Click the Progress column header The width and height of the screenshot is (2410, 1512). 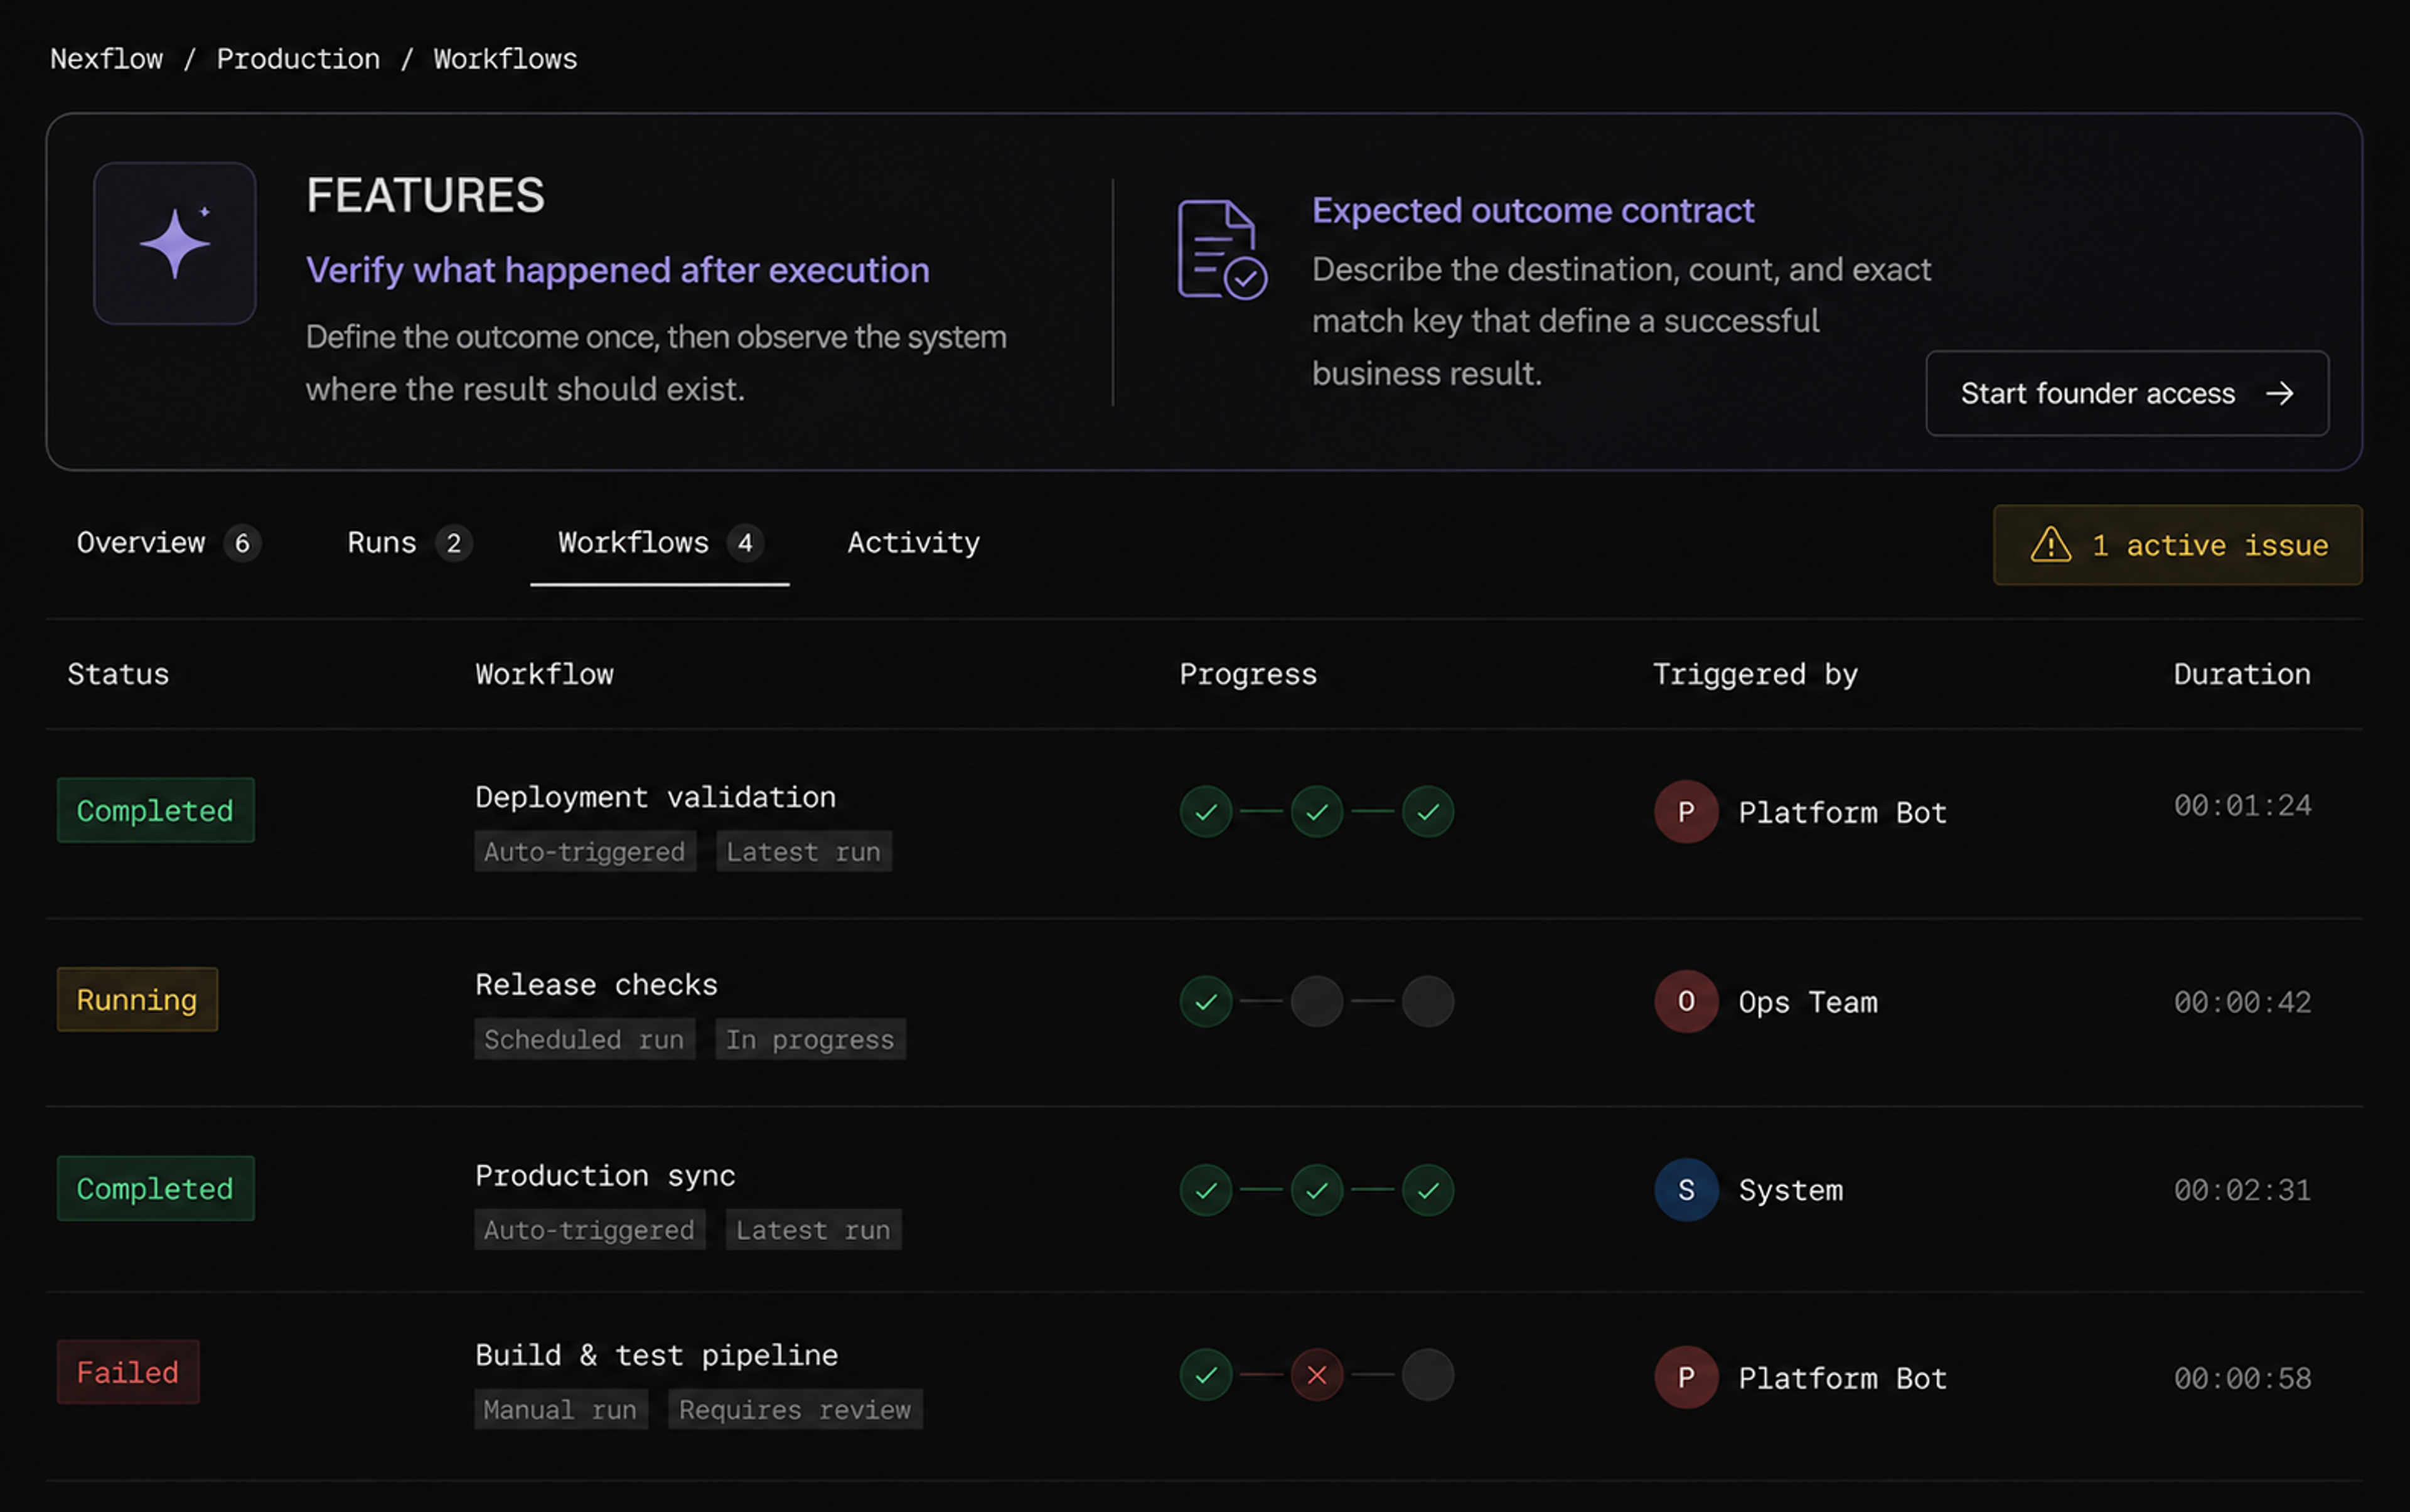(x=1248, y=674)
